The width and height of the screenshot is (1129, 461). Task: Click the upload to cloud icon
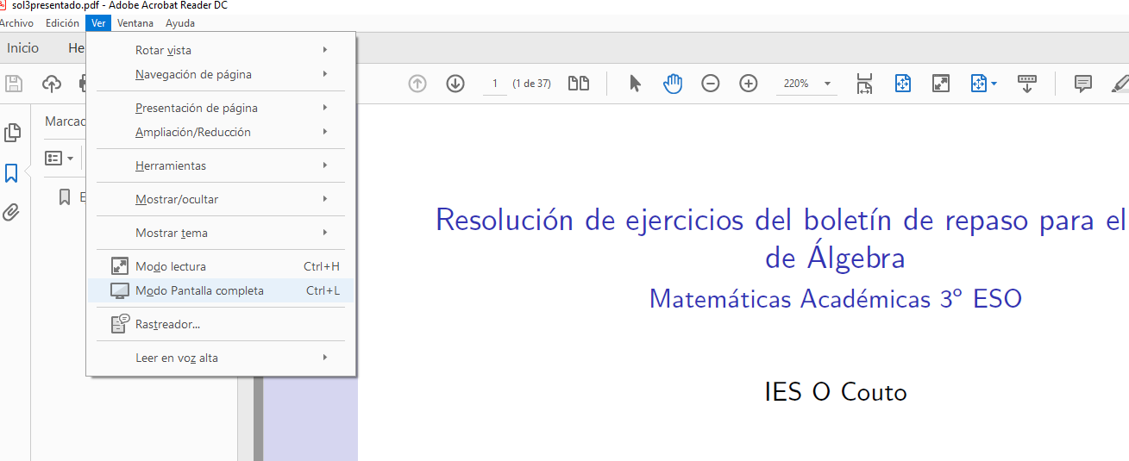pyautogui.click(x=52, y=84)
